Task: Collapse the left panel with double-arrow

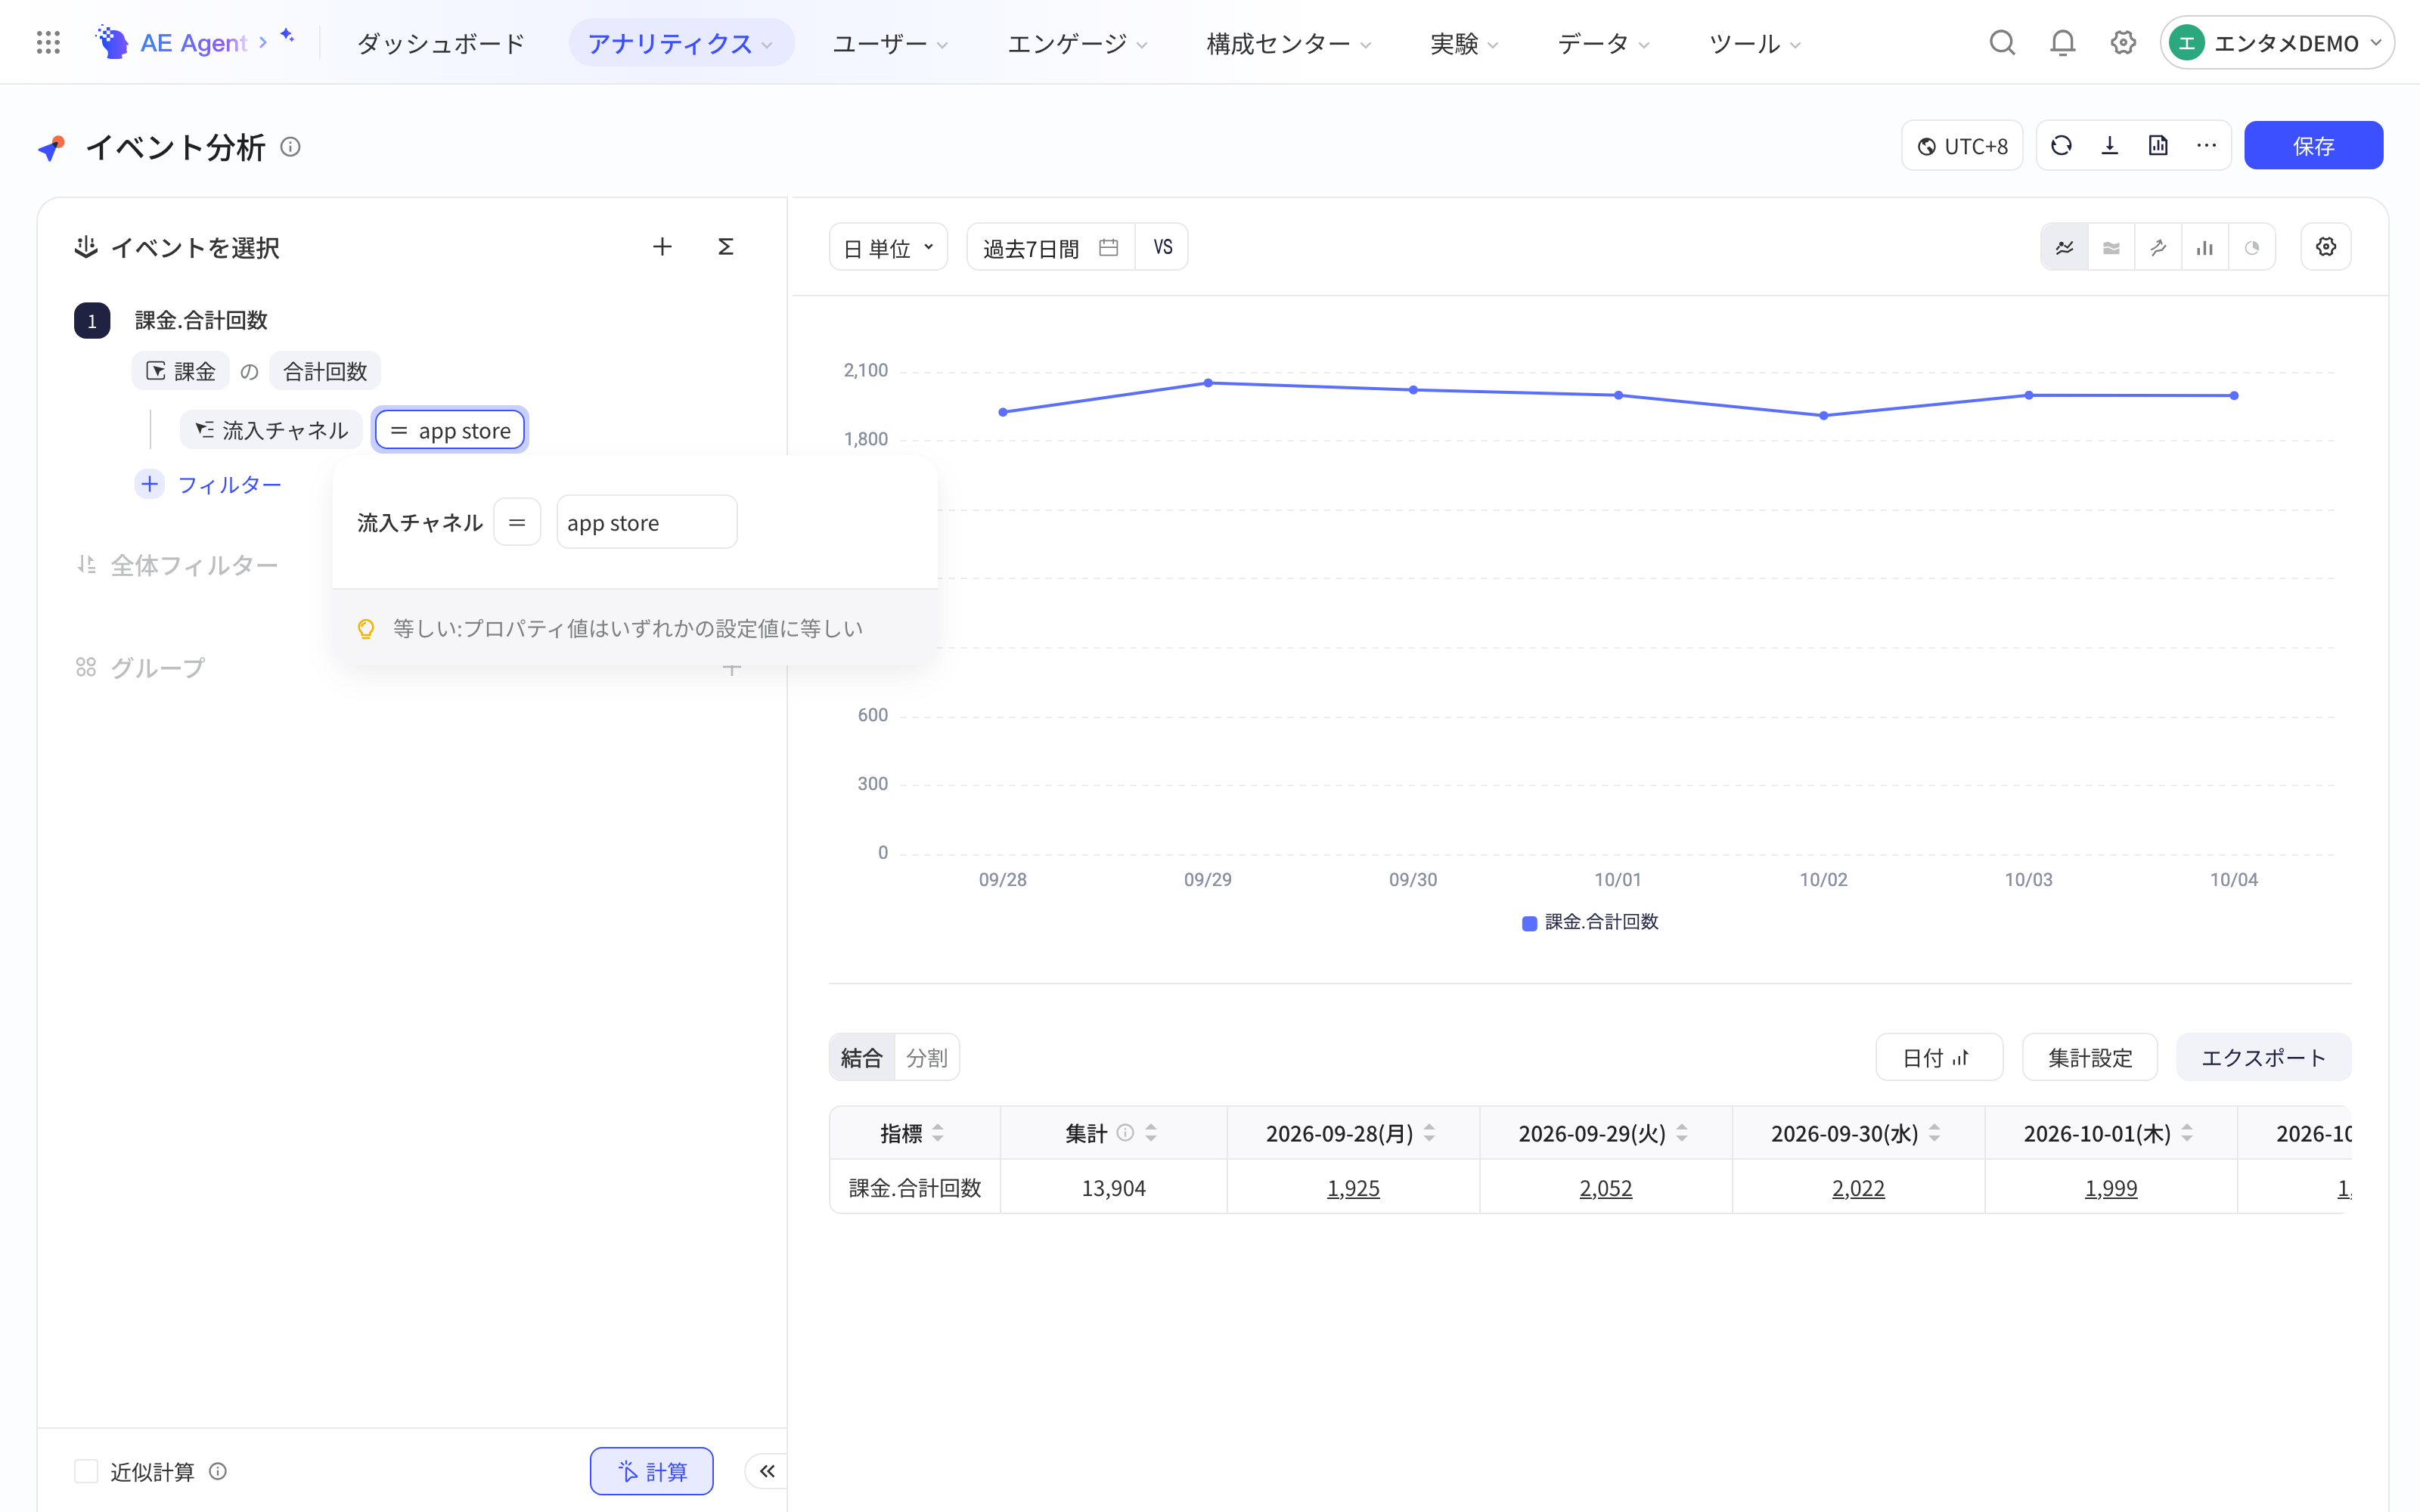Action: [x=767, y=1471]
